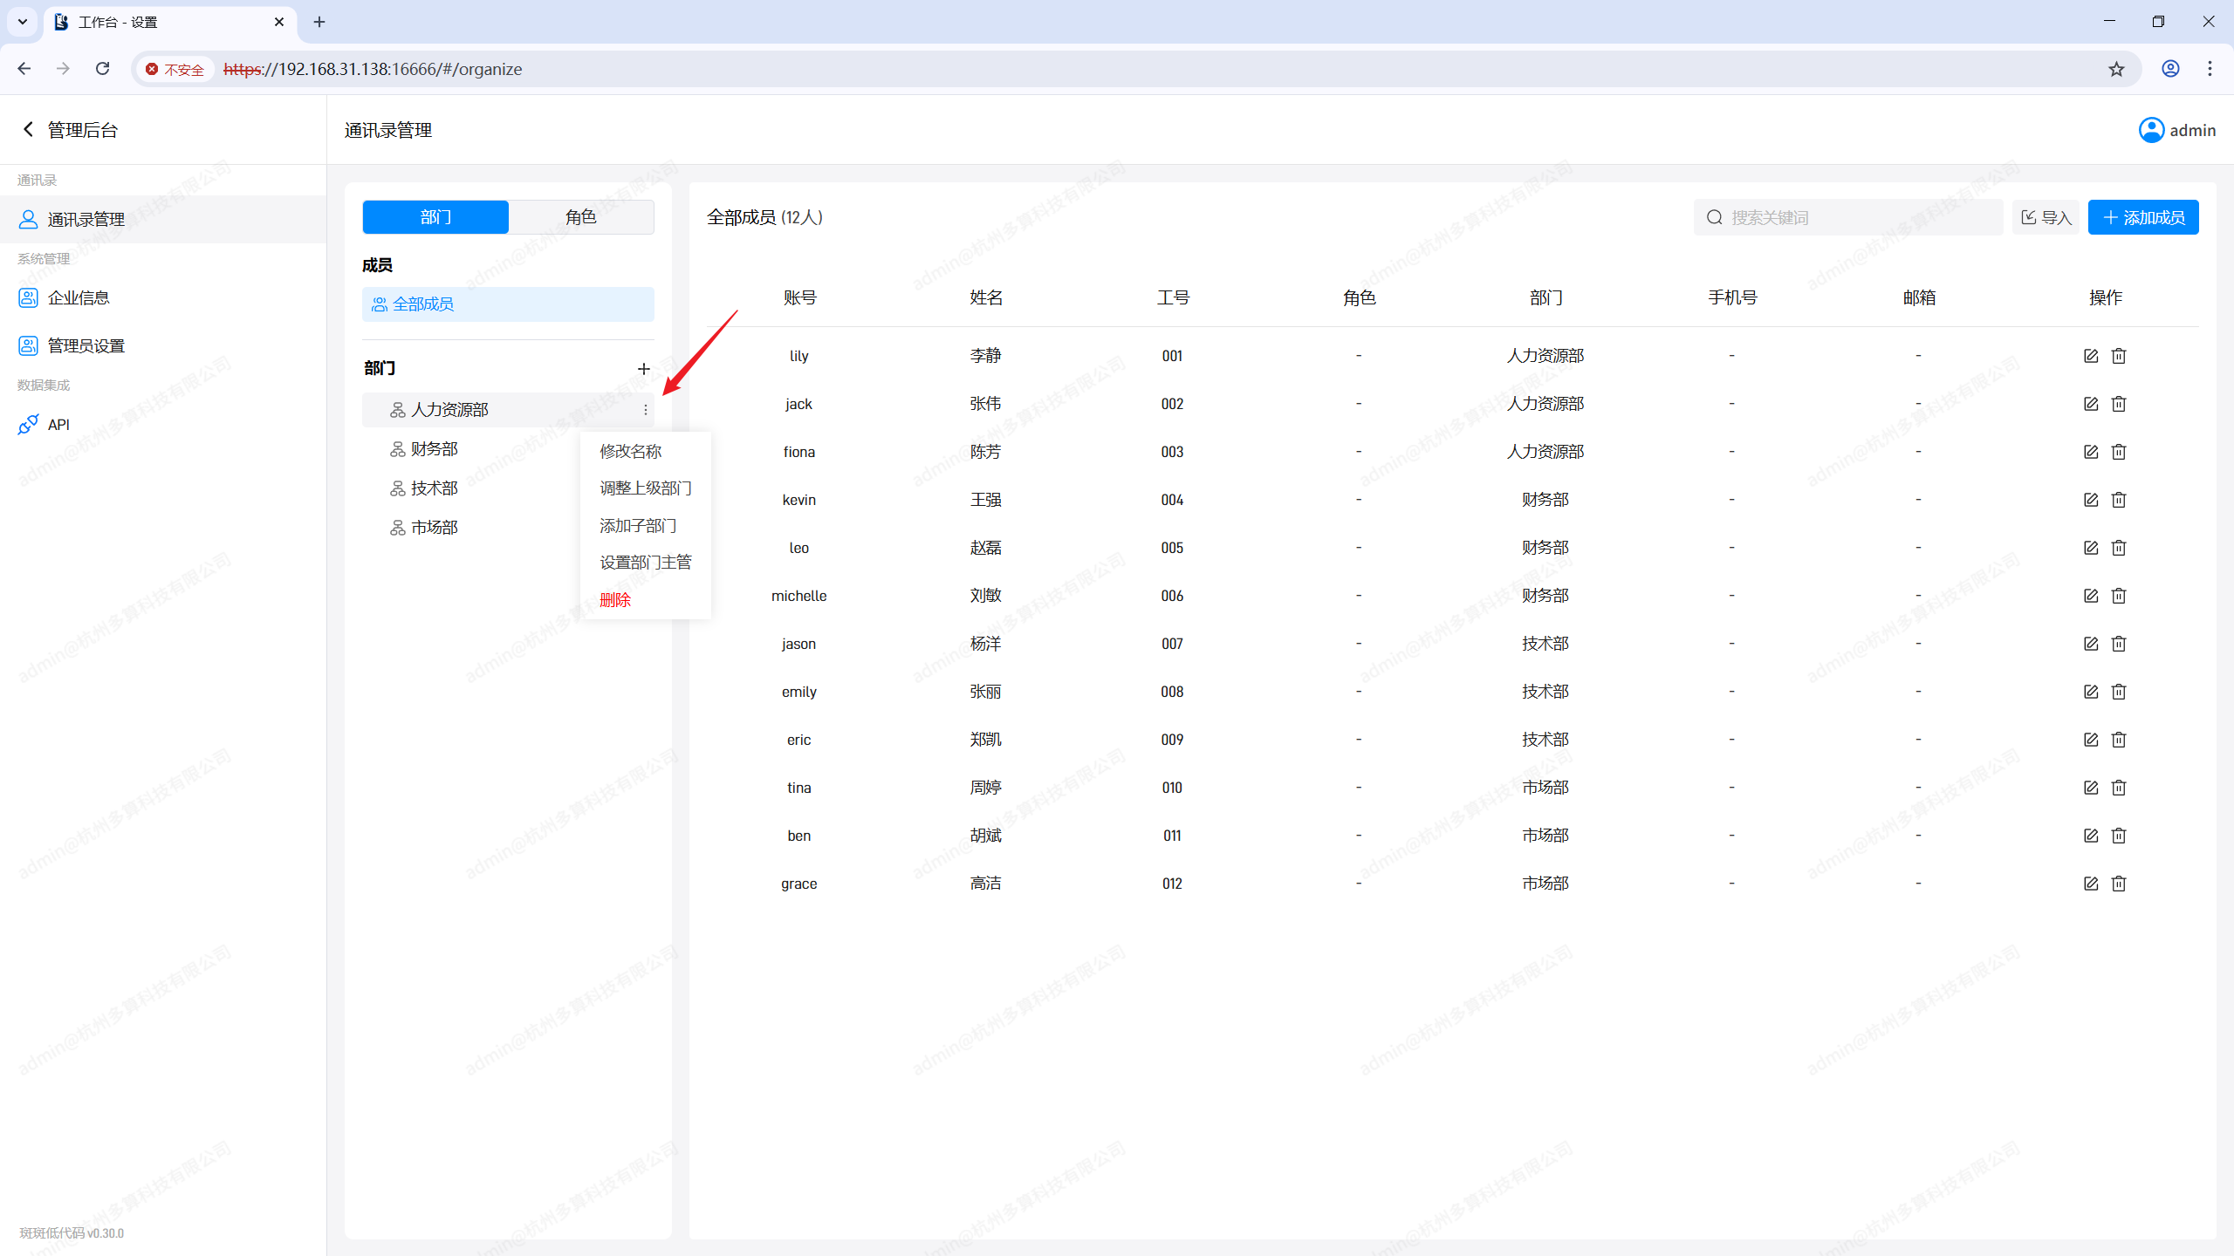
Task: Select 添加子部门 in context menu
Action: (638, 526)
